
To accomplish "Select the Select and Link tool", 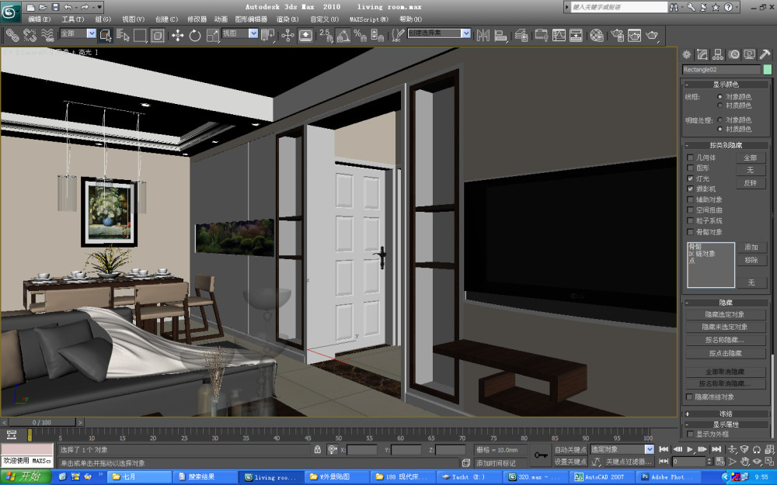I will click(12, 35).
